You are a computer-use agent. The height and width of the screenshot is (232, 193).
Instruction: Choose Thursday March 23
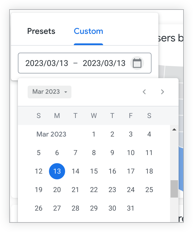coord(112,190)
